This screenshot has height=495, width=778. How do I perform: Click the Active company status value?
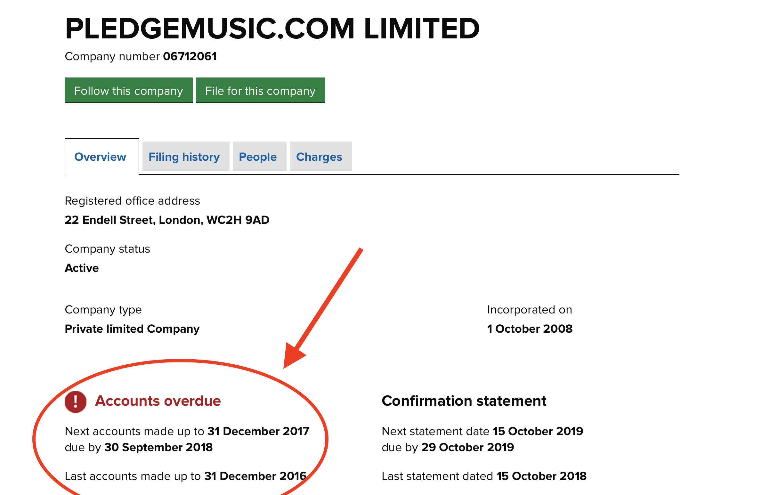click(x=82, y=268)
